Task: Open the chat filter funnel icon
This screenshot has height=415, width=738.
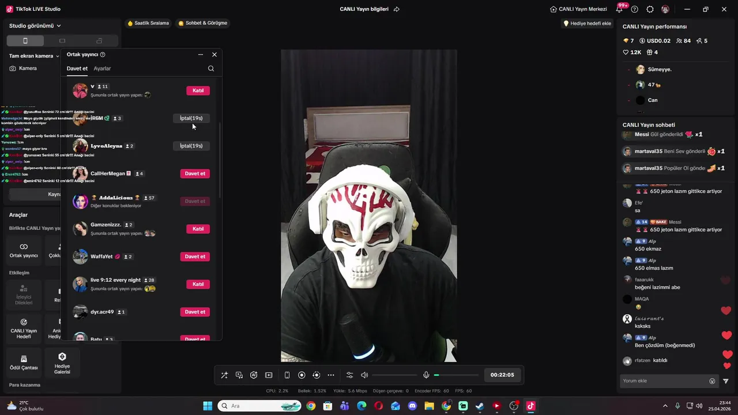Action: point(726,381)
